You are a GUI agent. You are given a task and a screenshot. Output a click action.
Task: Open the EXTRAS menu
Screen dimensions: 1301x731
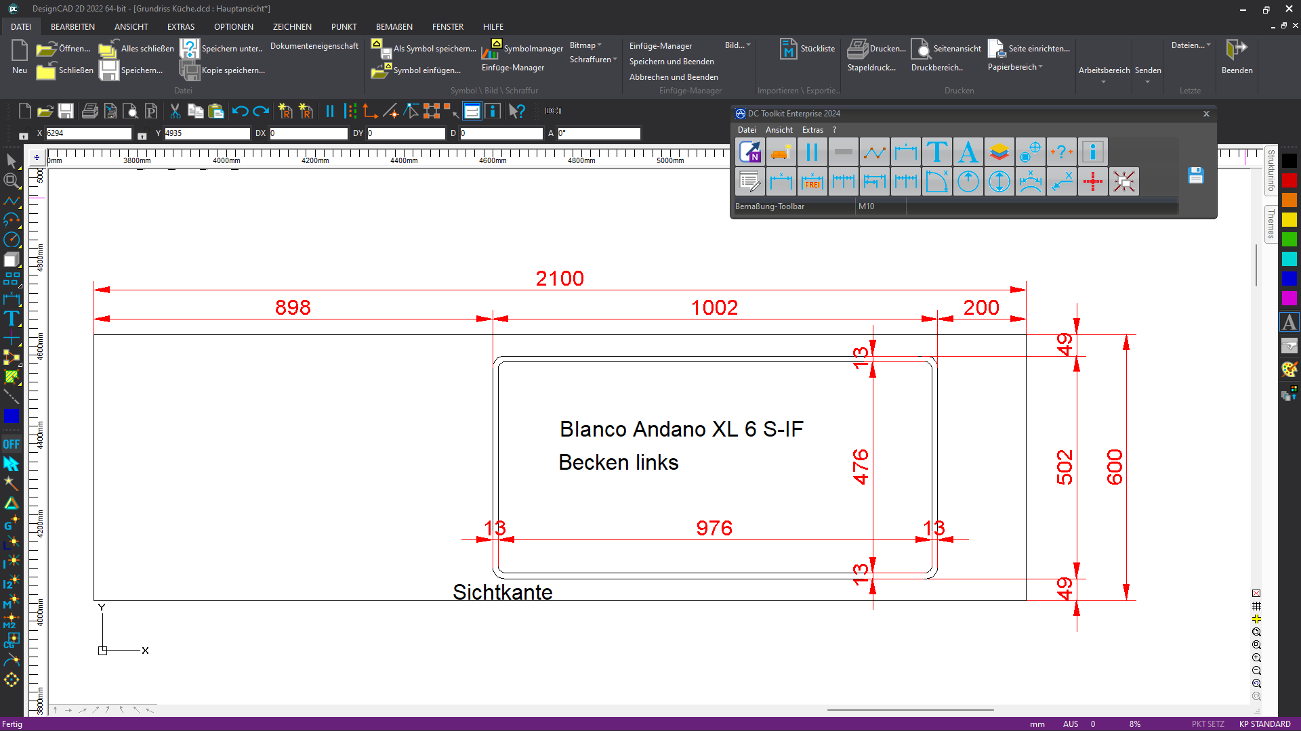[x=181, y=27]
